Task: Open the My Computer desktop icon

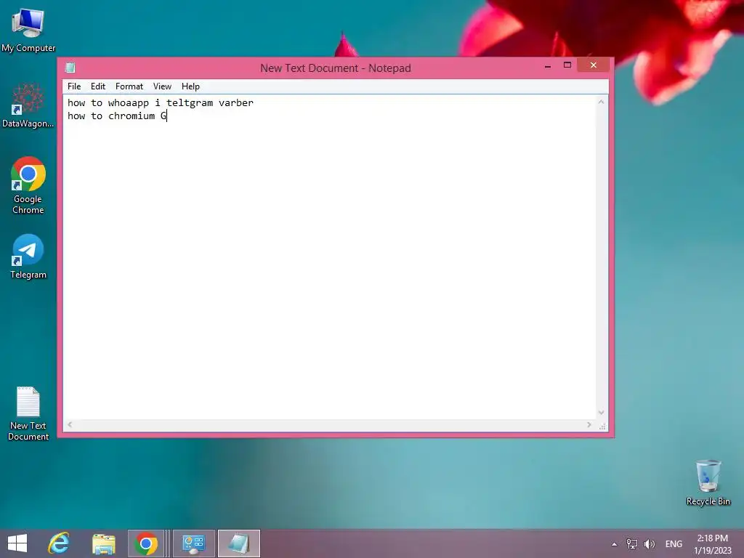Action: tap(28, 31)
